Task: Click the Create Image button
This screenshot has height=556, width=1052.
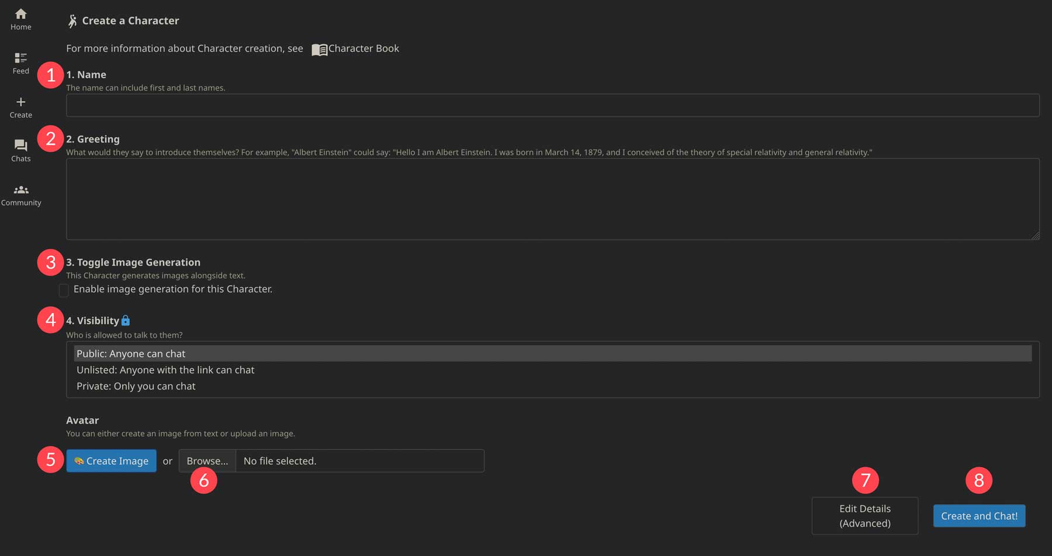Action: coord(111,461)
